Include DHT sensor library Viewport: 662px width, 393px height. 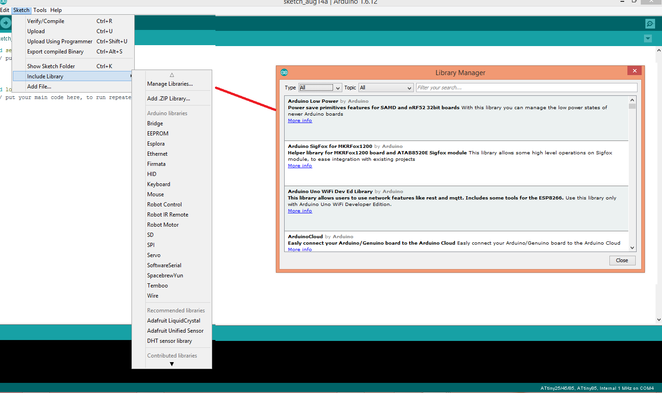(x=172, y=341)
